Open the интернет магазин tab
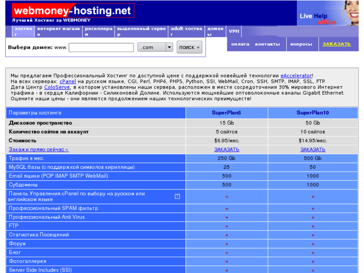This screenshot has width=364, height=273. click(x=59, y=32)
